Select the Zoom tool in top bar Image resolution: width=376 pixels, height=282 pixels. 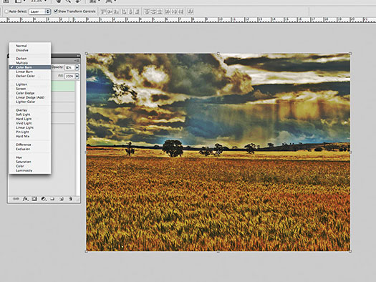coord(68,1)
